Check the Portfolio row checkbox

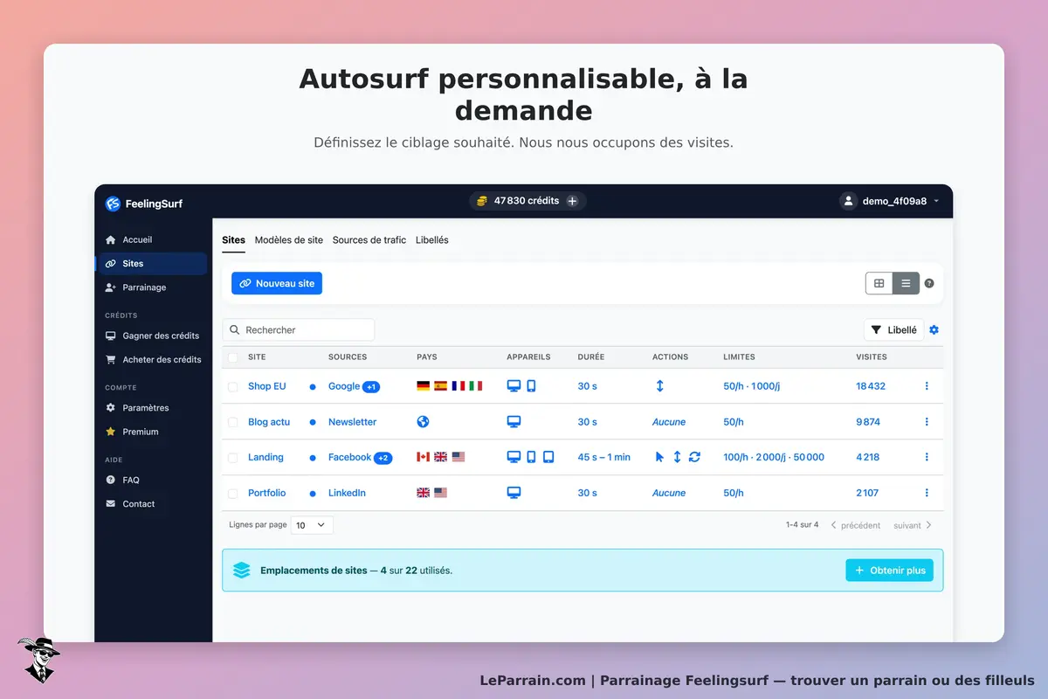pyautogui.click(x=232, y=493)
